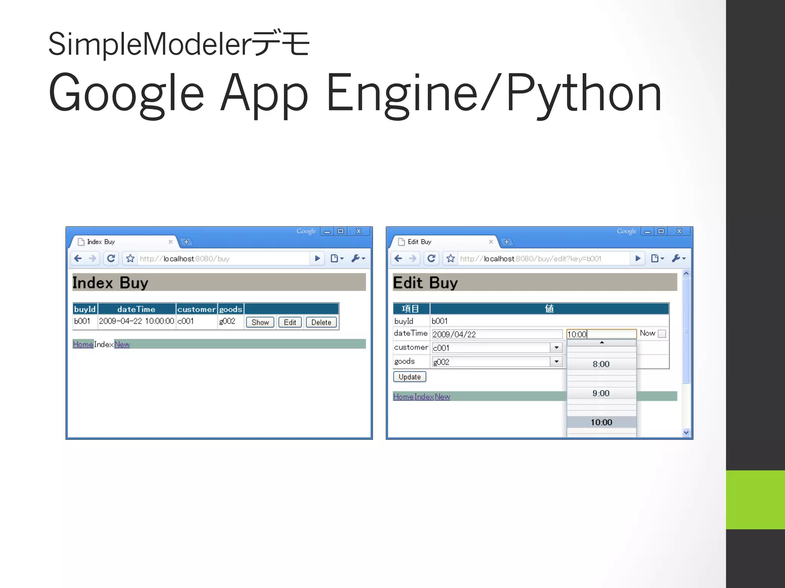Screen dimensions: 785x588
Task: Open new tab in Index Buy window
Action: pos(186,242)
